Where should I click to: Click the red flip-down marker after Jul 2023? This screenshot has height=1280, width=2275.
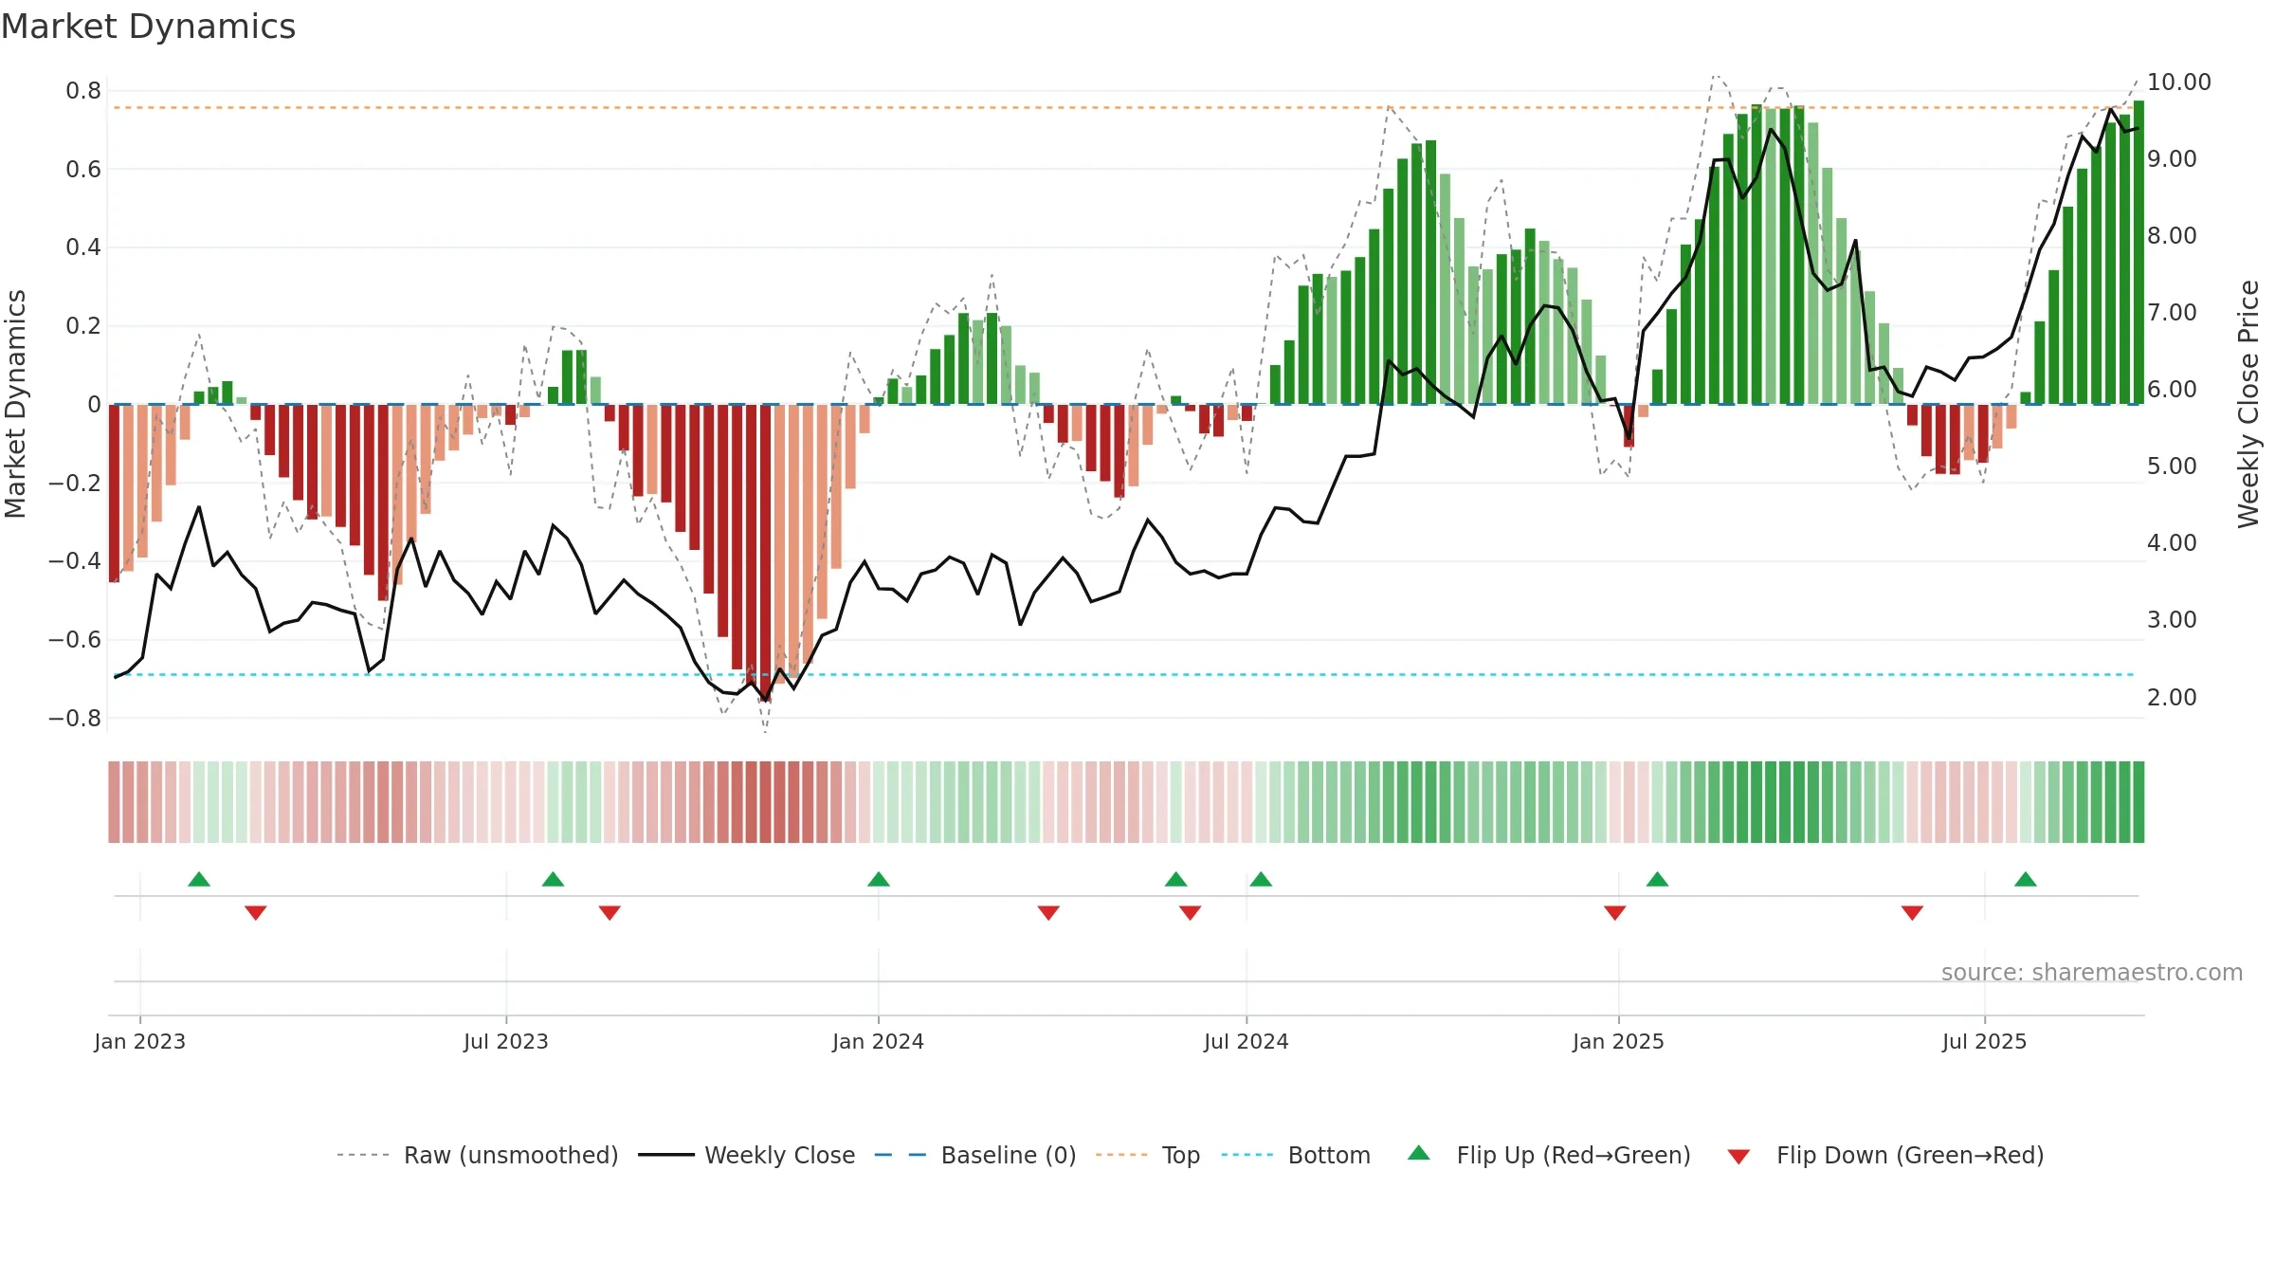pyautogui.click(x=610, y=912)
